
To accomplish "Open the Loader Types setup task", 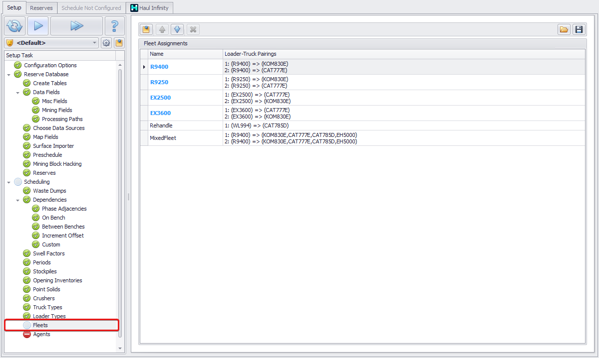I will 49,316.
